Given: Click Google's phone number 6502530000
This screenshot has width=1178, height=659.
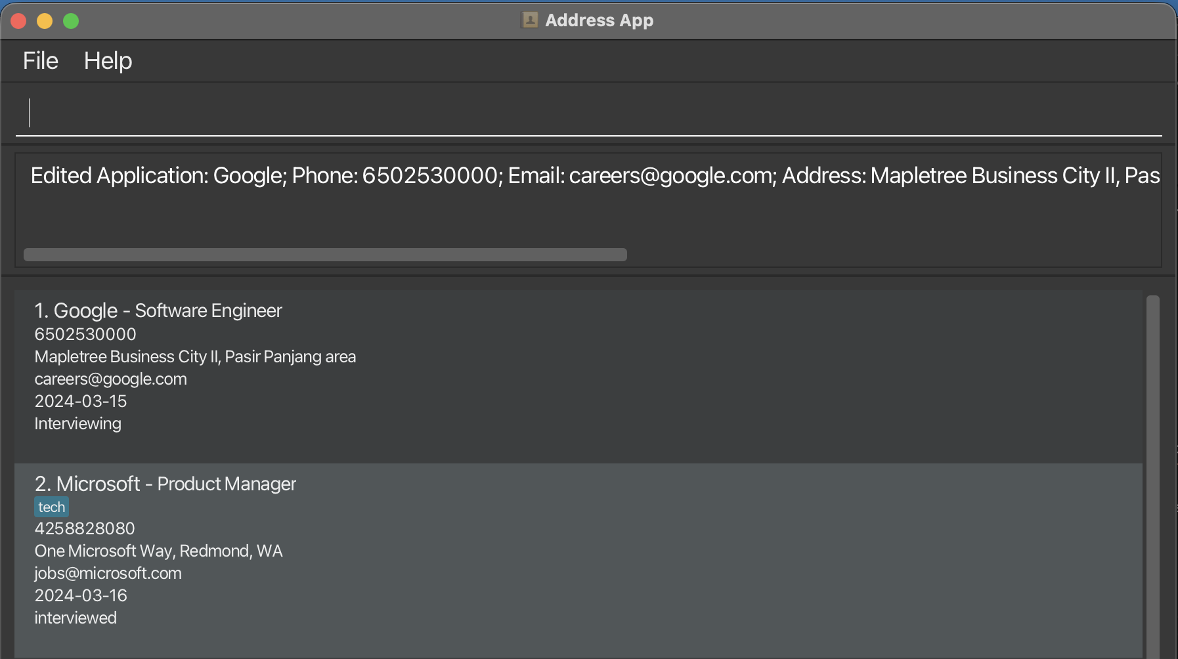Looking at the screenshot, I should (x=85, y=334).
